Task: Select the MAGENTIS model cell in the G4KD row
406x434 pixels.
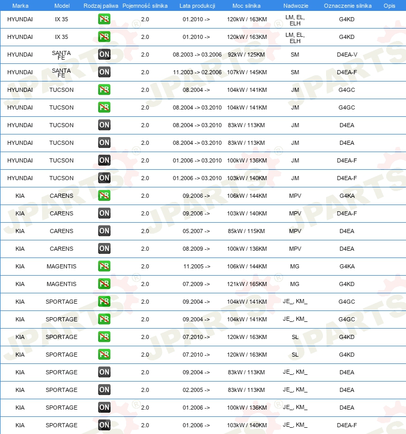Action: pyautogui.click(x=61, y=284)
